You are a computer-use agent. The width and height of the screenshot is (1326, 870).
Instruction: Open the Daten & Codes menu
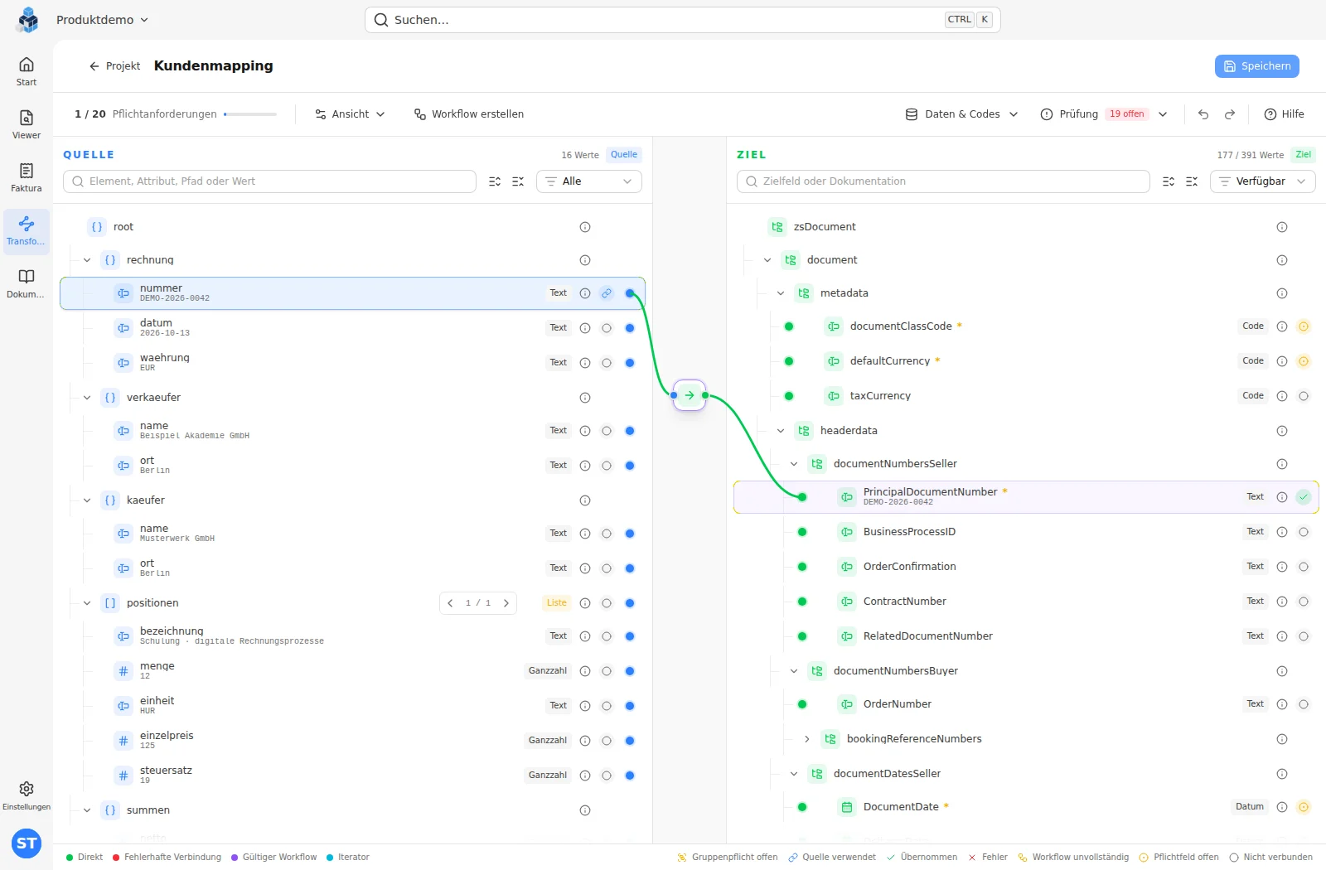point(961,114)
